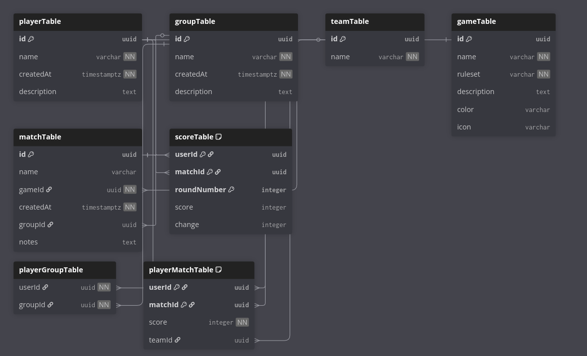The height and width of the screenshot is (356, 587).
Task: Select the playerGroupTable header
Action: click(64, 270)
